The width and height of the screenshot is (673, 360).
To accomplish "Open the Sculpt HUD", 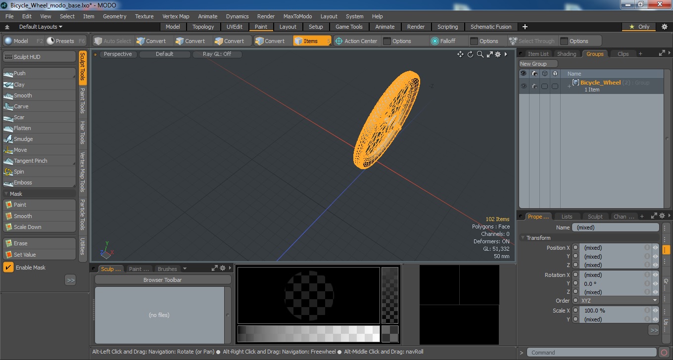I will click(40, 57).
